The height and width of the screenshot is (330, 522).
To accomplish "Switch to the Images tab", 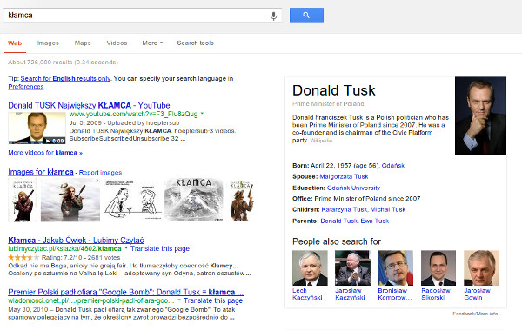I will [48, 43].
